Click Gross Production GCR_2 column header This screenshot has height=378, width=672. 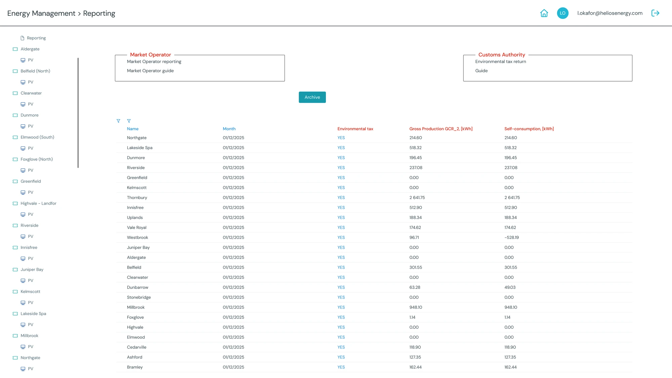(441, 129)
